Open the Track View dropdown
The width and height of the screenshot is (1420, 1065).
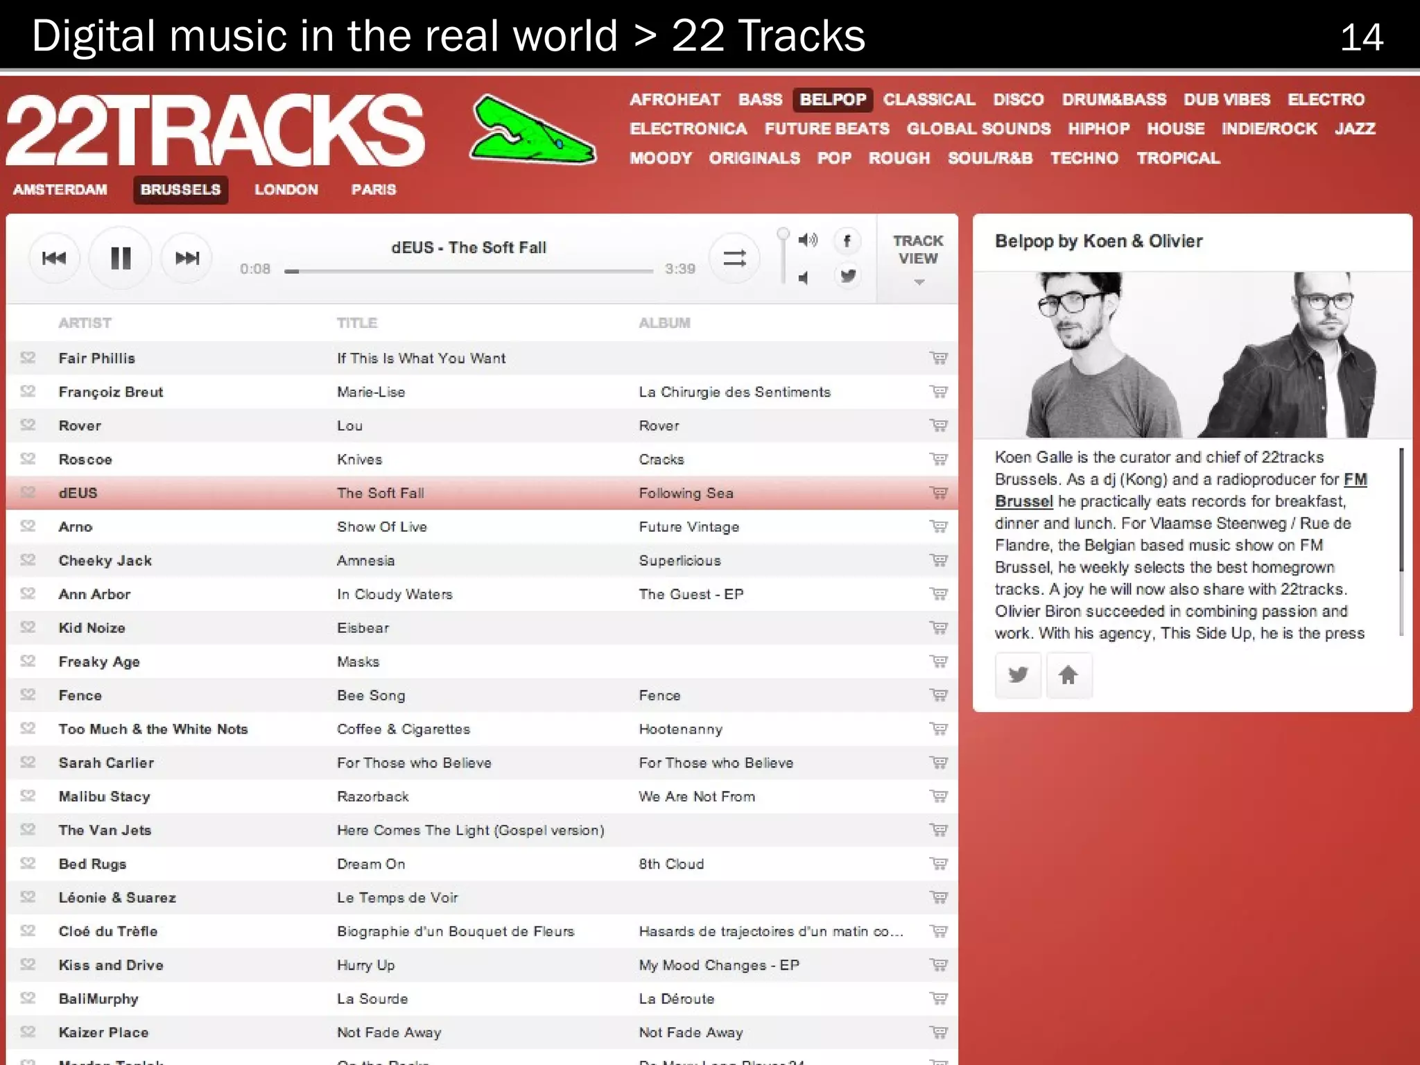point(918,259)
